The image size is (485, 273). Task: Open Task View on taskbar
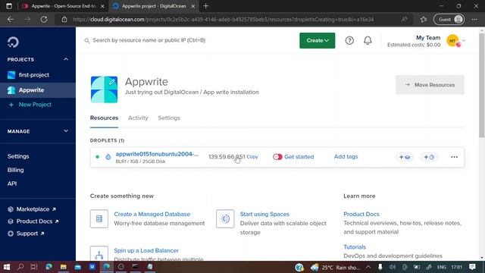34,267
